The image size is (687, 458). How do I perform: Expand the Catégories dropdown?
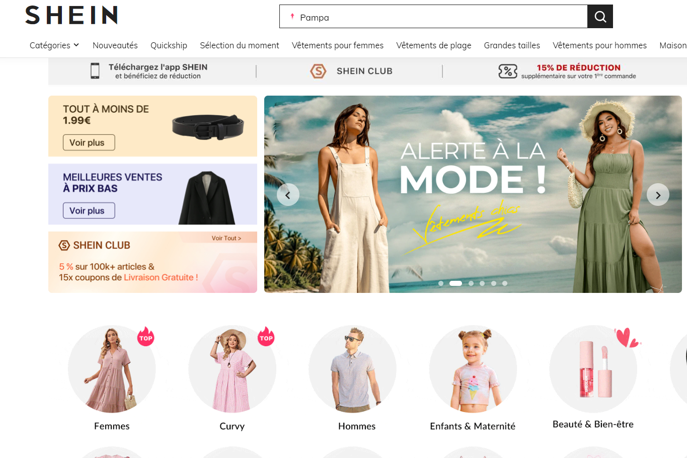[x=54, y=45]
